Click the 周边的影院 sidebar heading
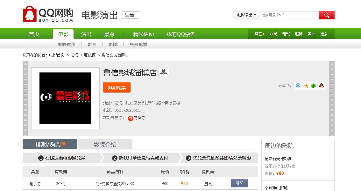The width and height of the screenshot is (361, 191). [x=279, y=146]
